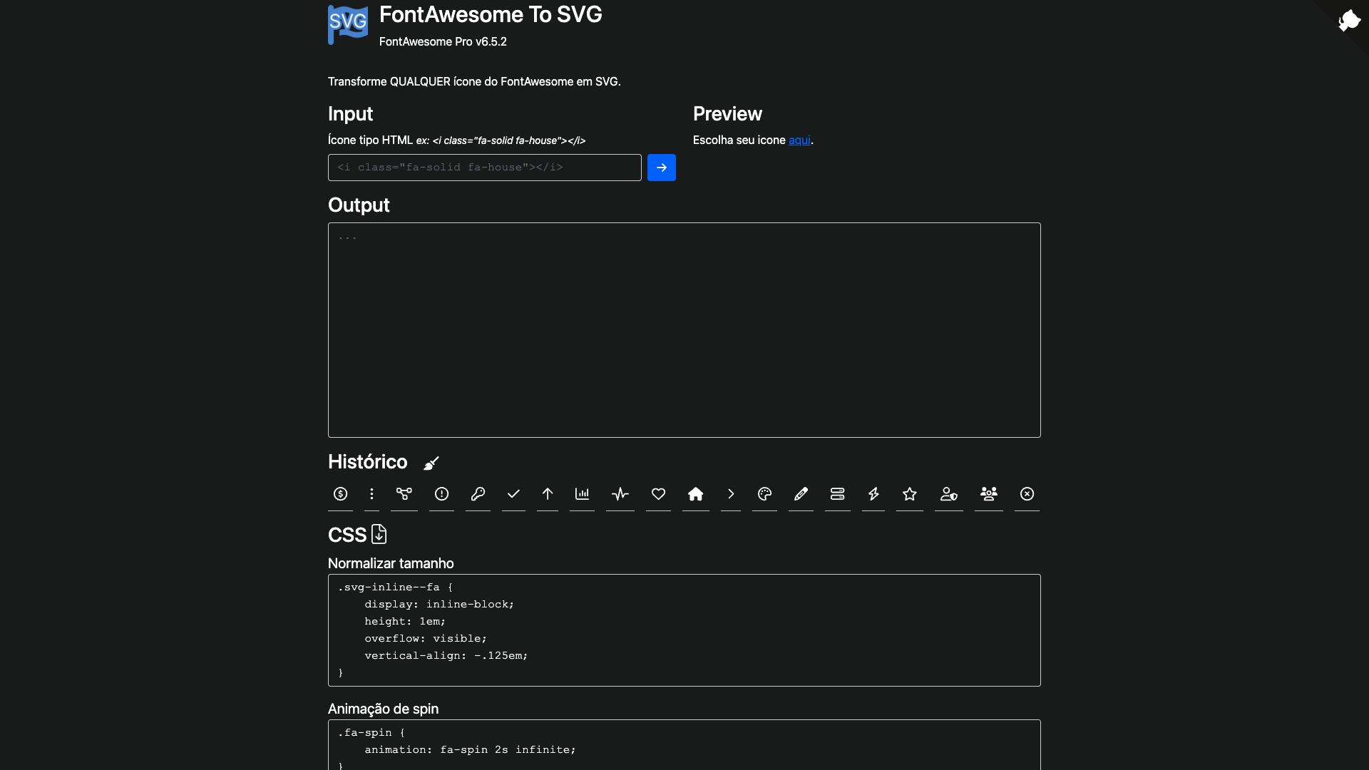The image size is (1369, 770).
Task: Open the corner cat icon link
Action: point(1349,20)
